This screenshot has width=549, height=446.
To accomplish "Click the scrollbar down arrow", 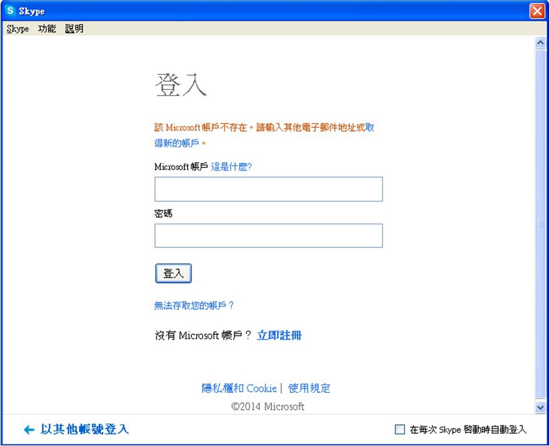I will coord(540,407).
